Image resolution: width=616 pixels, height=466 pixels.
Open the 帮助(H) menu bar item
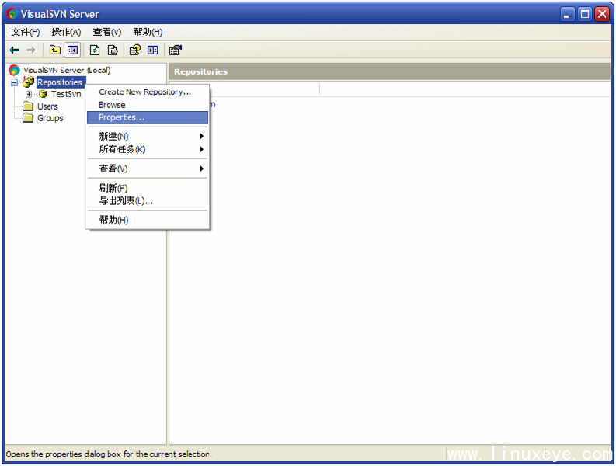pyautogui.click(x=148, y=32)
